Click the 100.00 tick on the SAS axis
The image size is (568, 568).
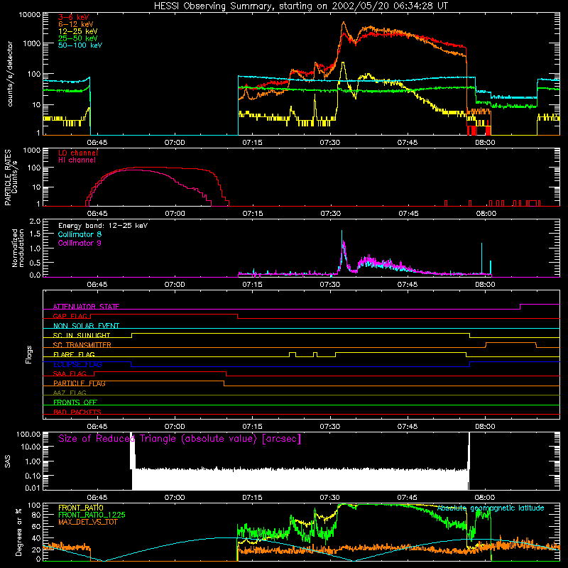pyautogui.click(x=28, y=435)
